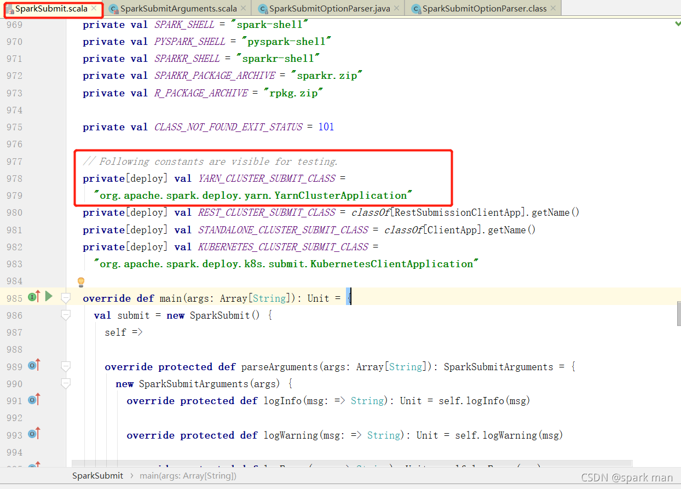This screenshot has height=489, width=681.
Task: Open SparkSubmitOptionParser.class tab
Action: (x=484, y=9)
